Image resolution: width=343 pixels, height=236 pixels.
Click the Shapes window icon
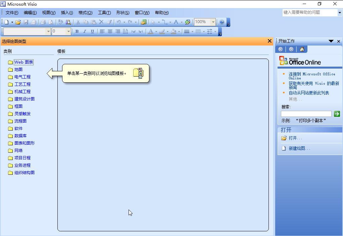point(144,22)
